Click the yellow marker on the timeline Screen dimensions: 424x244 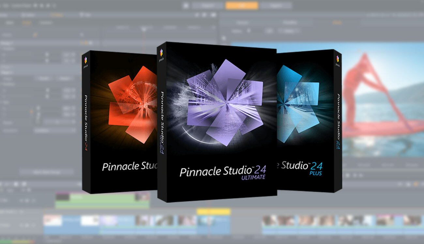[213, 212]
